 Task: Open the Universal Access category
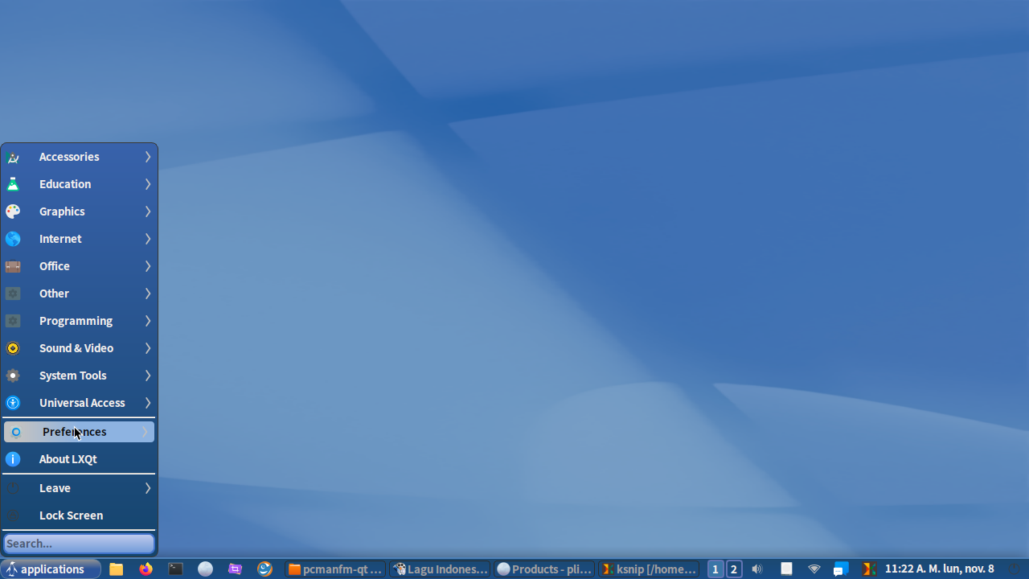(x=79, y=403)
